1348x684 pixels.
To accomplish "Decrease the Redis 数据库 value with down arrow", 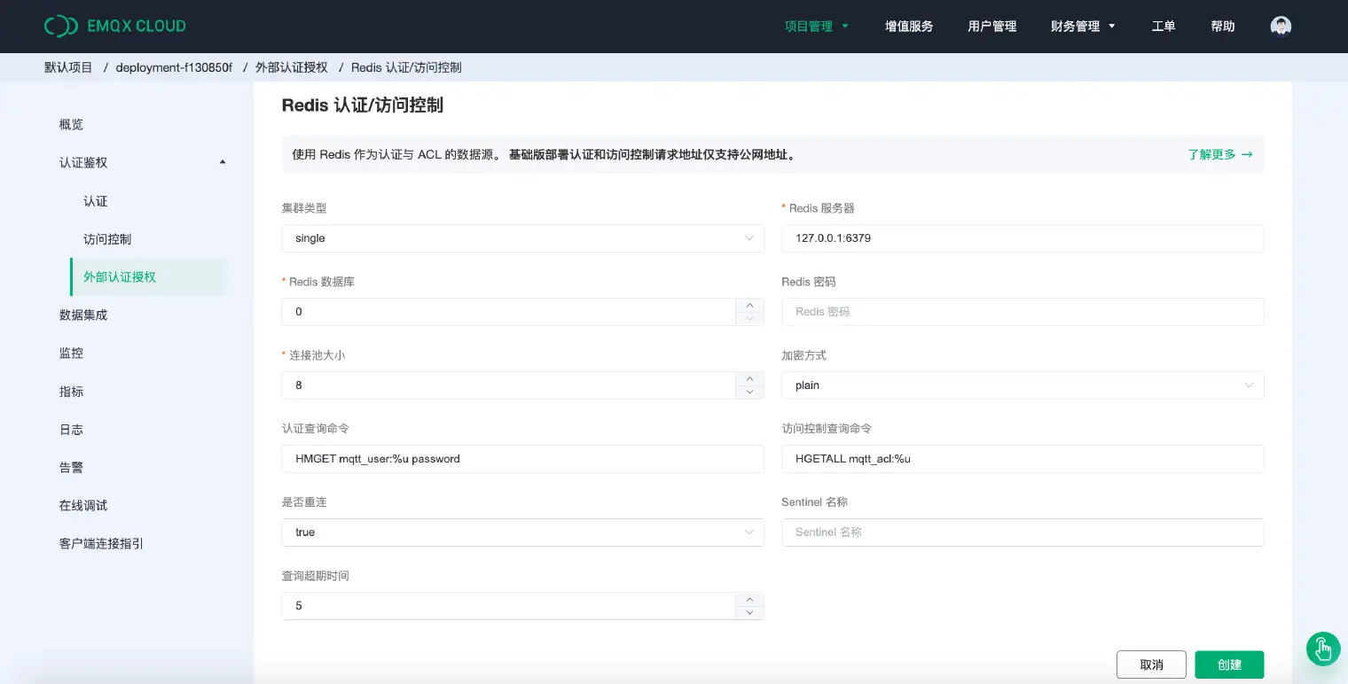I will point(749,318).
